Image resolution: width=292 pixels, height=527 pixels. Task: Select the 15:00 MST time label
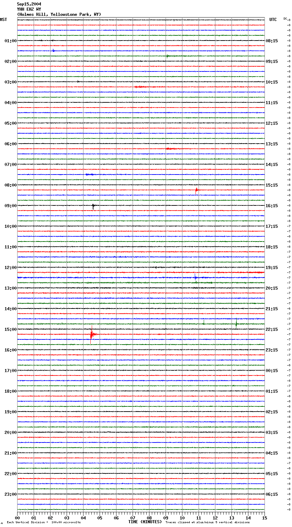pyautogui.click(x=11, y=329)
